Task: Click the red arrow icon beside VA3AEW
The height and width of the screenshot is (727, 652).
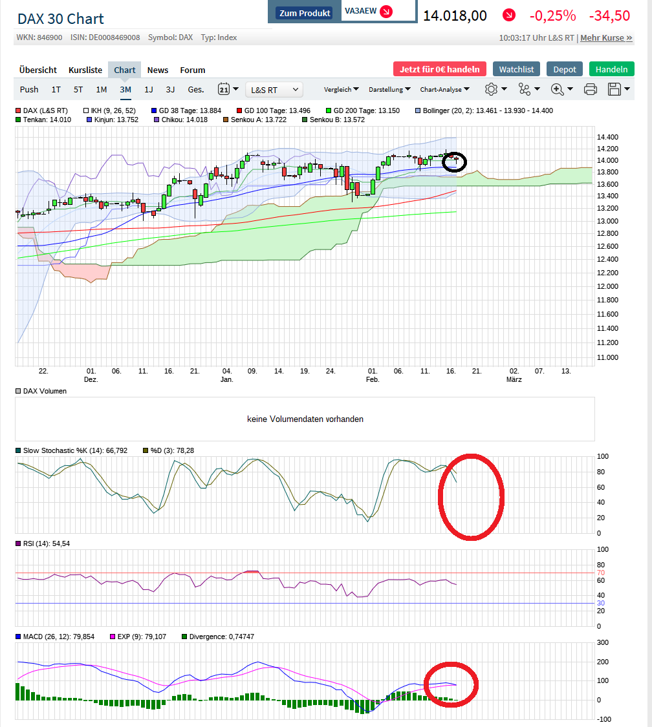Action: pos(386,12)
